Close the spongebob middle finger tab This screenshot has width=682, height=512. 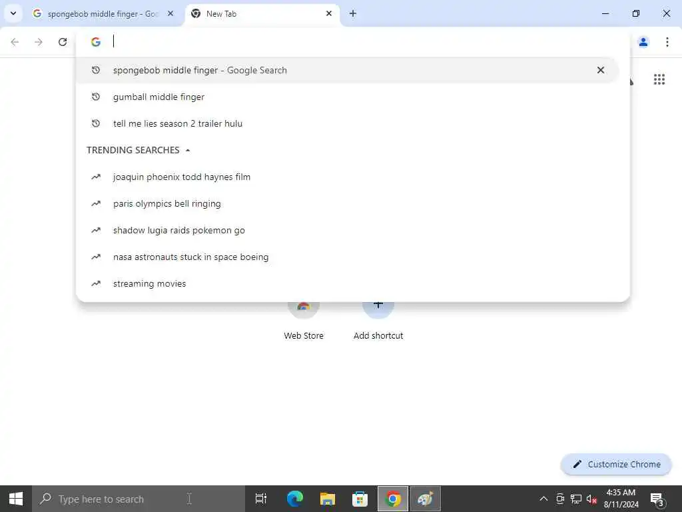170,13
